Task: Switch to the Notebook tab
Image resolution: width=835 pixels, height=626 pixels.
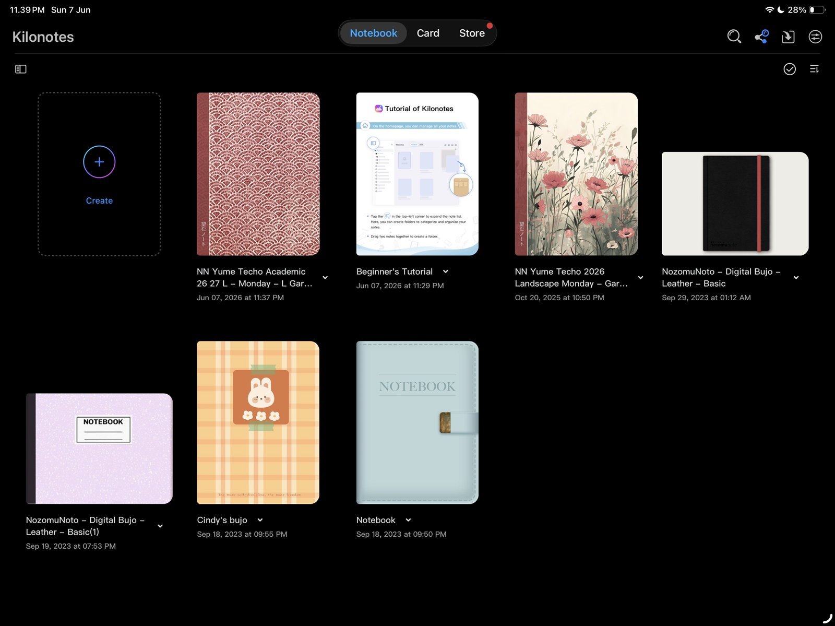Action: [x=374, y=33]
